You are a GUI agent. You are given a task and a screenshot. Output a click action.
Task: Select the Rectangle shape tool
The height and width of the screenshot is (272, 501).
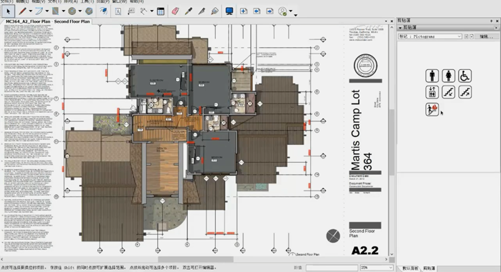[x=55, y=12]
